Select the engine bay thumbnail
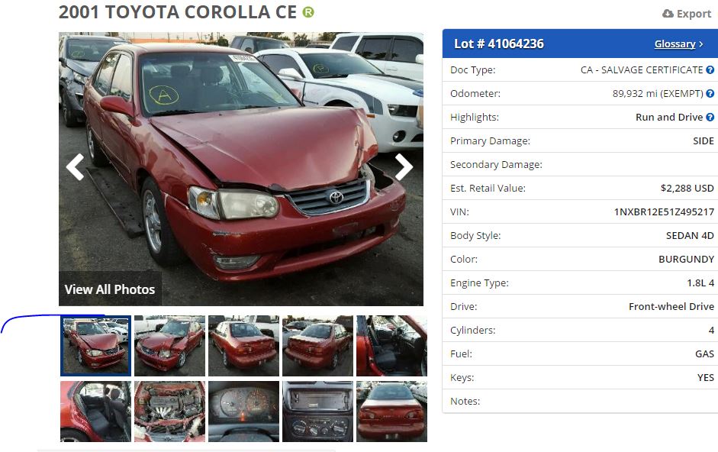The image size is (718, 452). [170, 412]
